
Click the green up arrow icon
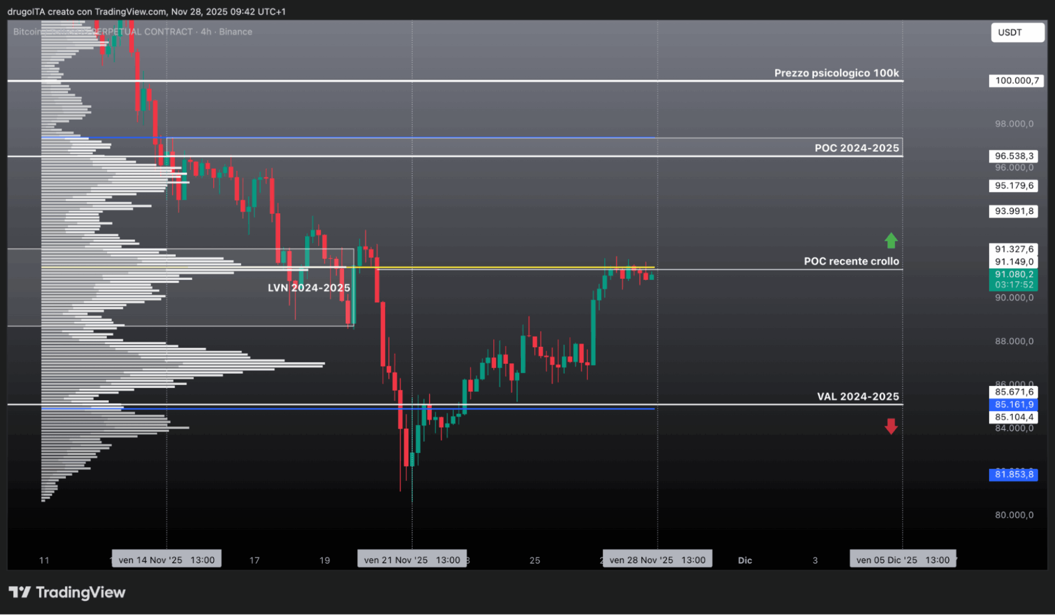pos(891,240)
